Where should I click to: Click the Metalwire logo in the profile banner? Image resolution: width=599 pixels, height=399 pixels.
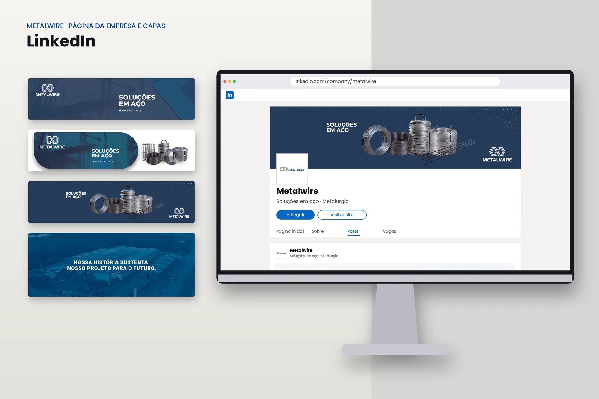pyautogui.click(x=497, y=155)
